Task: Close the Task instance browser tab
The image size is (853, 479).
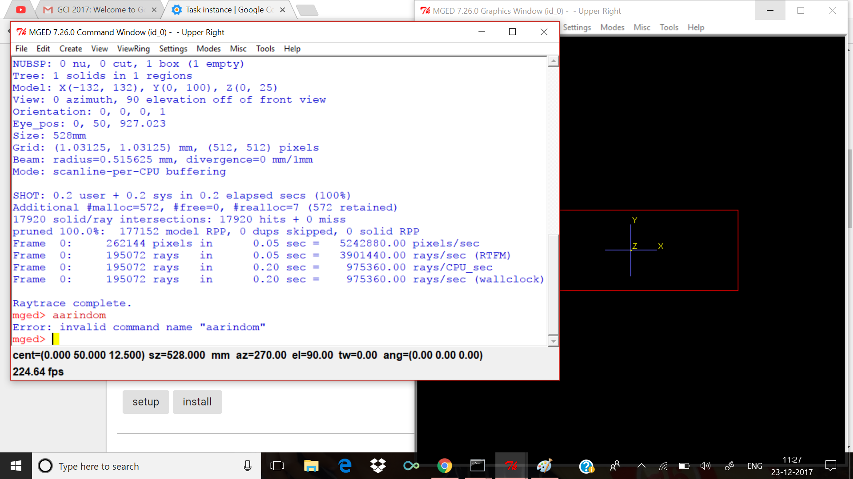Action: tap(283, 10)
